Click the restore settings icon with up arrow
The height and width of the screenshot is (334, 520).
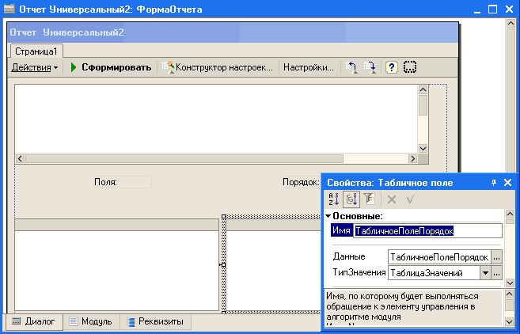point(351,67)
